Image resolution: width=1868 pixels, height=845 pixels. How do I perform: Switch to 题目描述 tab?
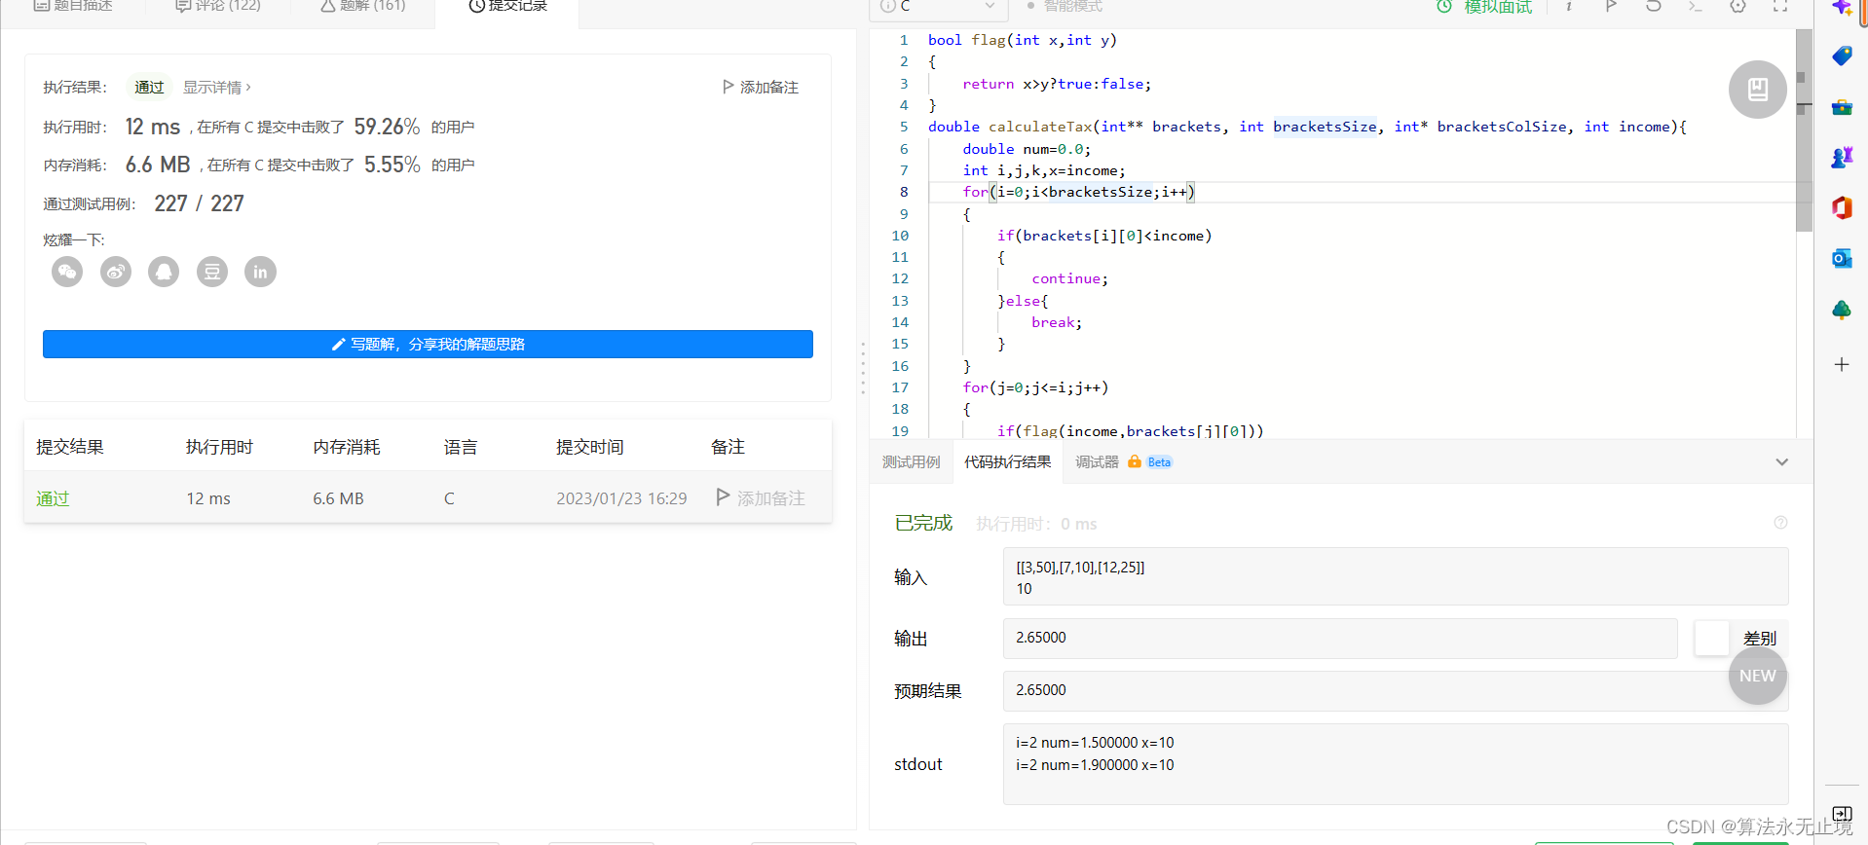click(x=73, y=6)
